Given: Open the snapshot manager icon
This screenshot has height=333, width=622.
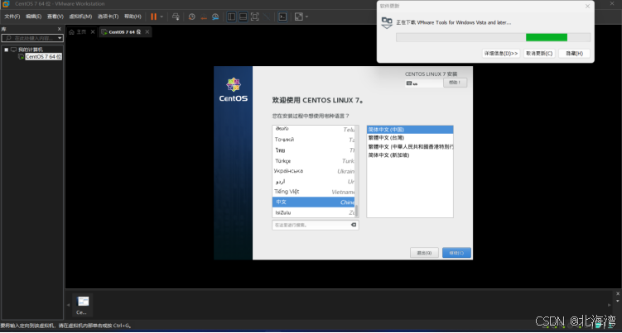Looking at the screenshot, I should 215,17.
